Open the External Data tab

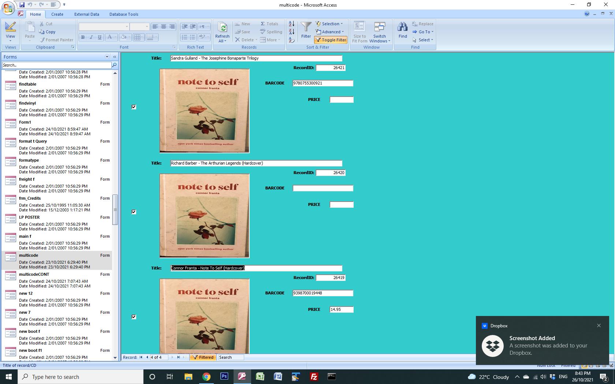point(87,14)
